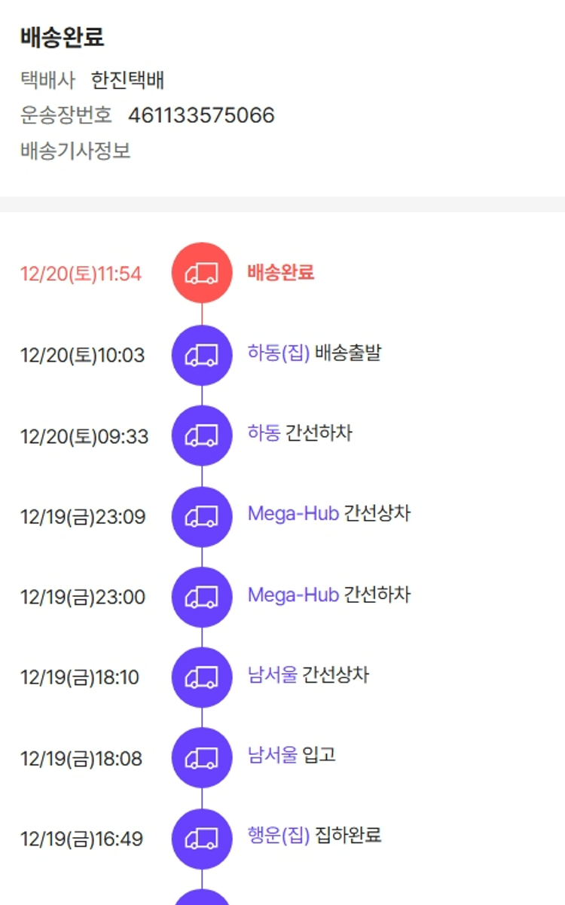Select tracking number 461133575066
The image size is (565, 905).
(x=201, y=115)
